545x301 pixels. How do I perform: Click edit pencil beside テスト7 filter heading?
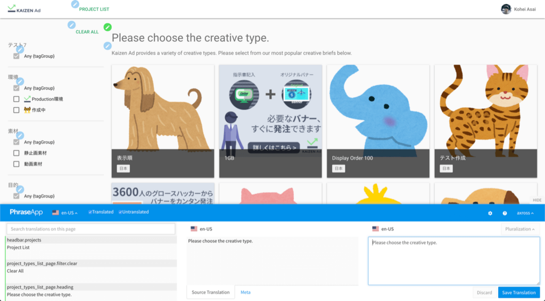20,49
